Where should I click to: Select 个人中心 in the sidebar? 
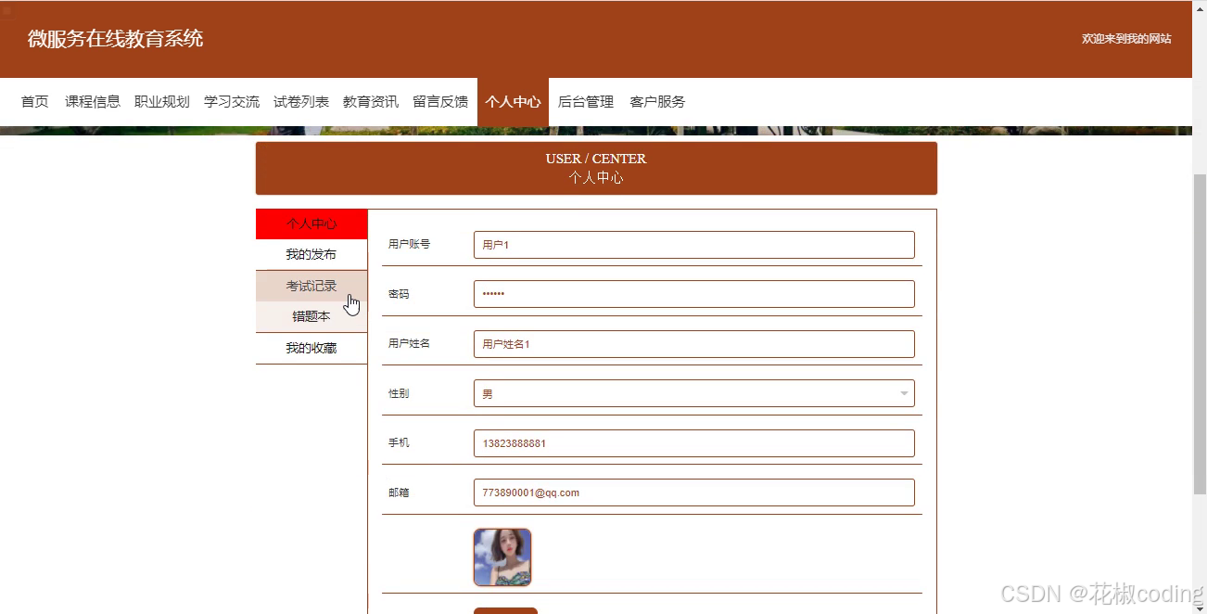click(311, 223)
